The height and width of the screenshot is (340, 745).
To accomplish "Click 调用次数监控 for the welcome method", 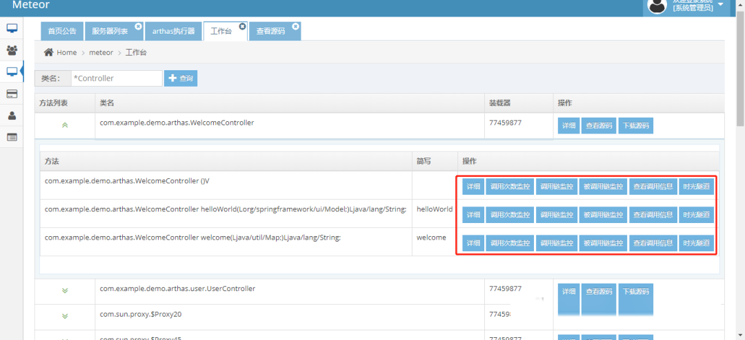I will 510,243.
